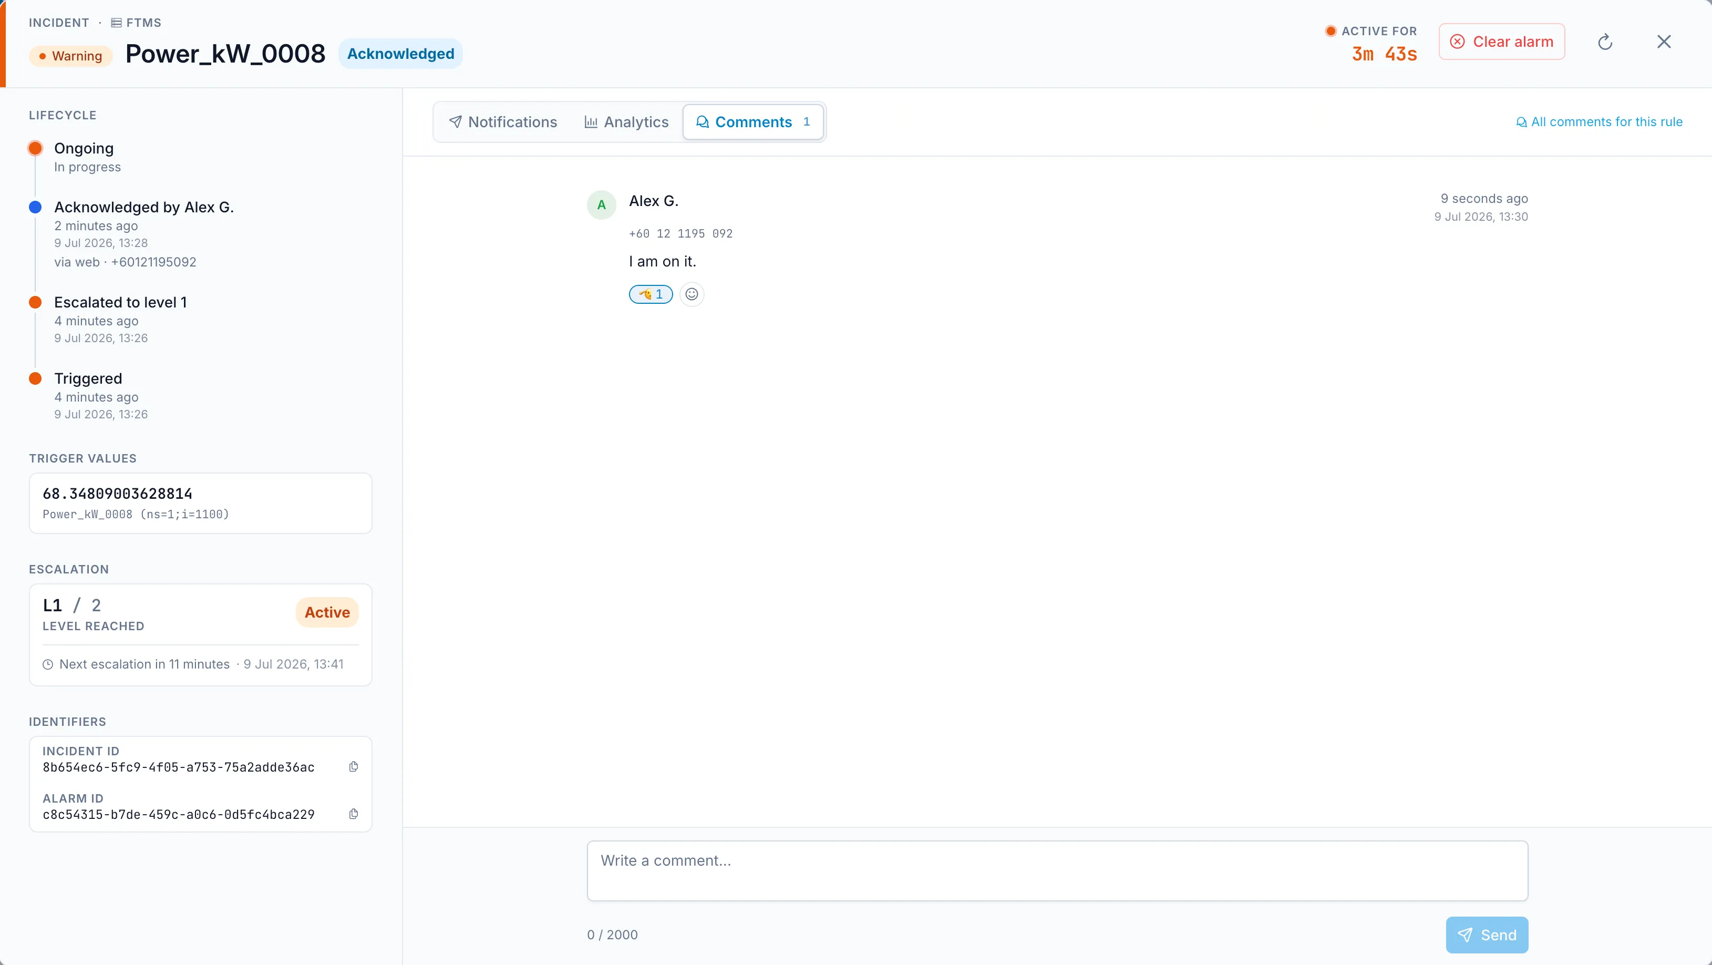Select the Comments tab
Viewport: 1712px width, 965px height.
click(753, 121)
